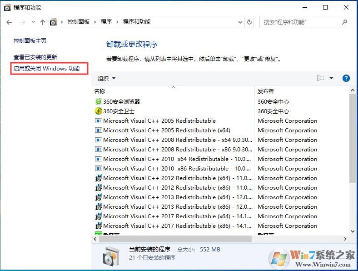Select 360安全卫士 icon
358x271 pixels.
(98, 111)
